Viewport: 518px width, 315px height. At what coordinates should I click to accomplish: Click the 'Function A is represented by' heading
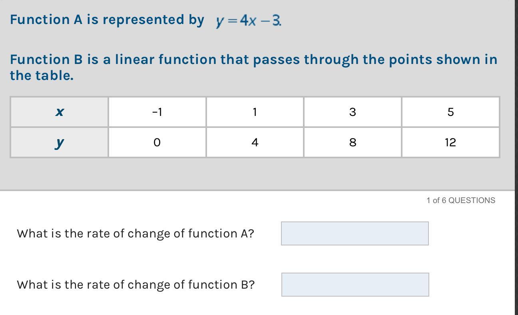107,20
